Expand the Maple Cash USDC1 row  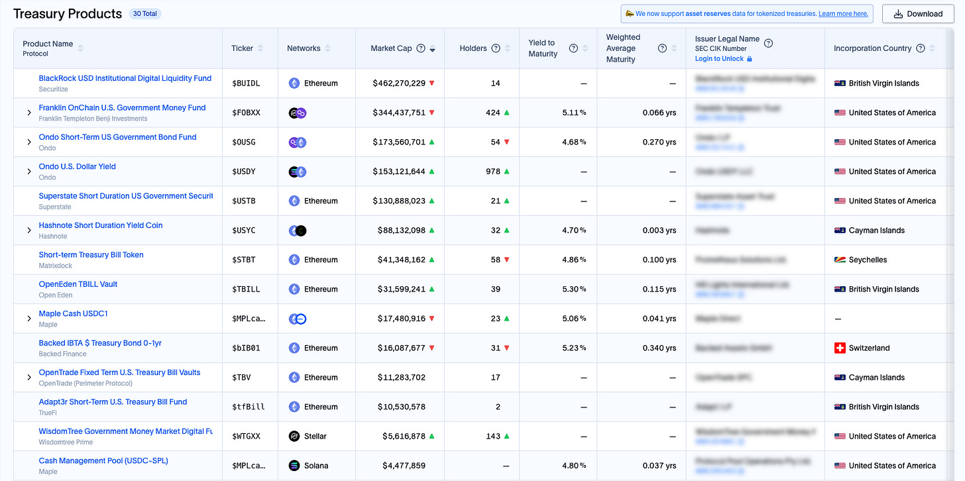[29, 319]
